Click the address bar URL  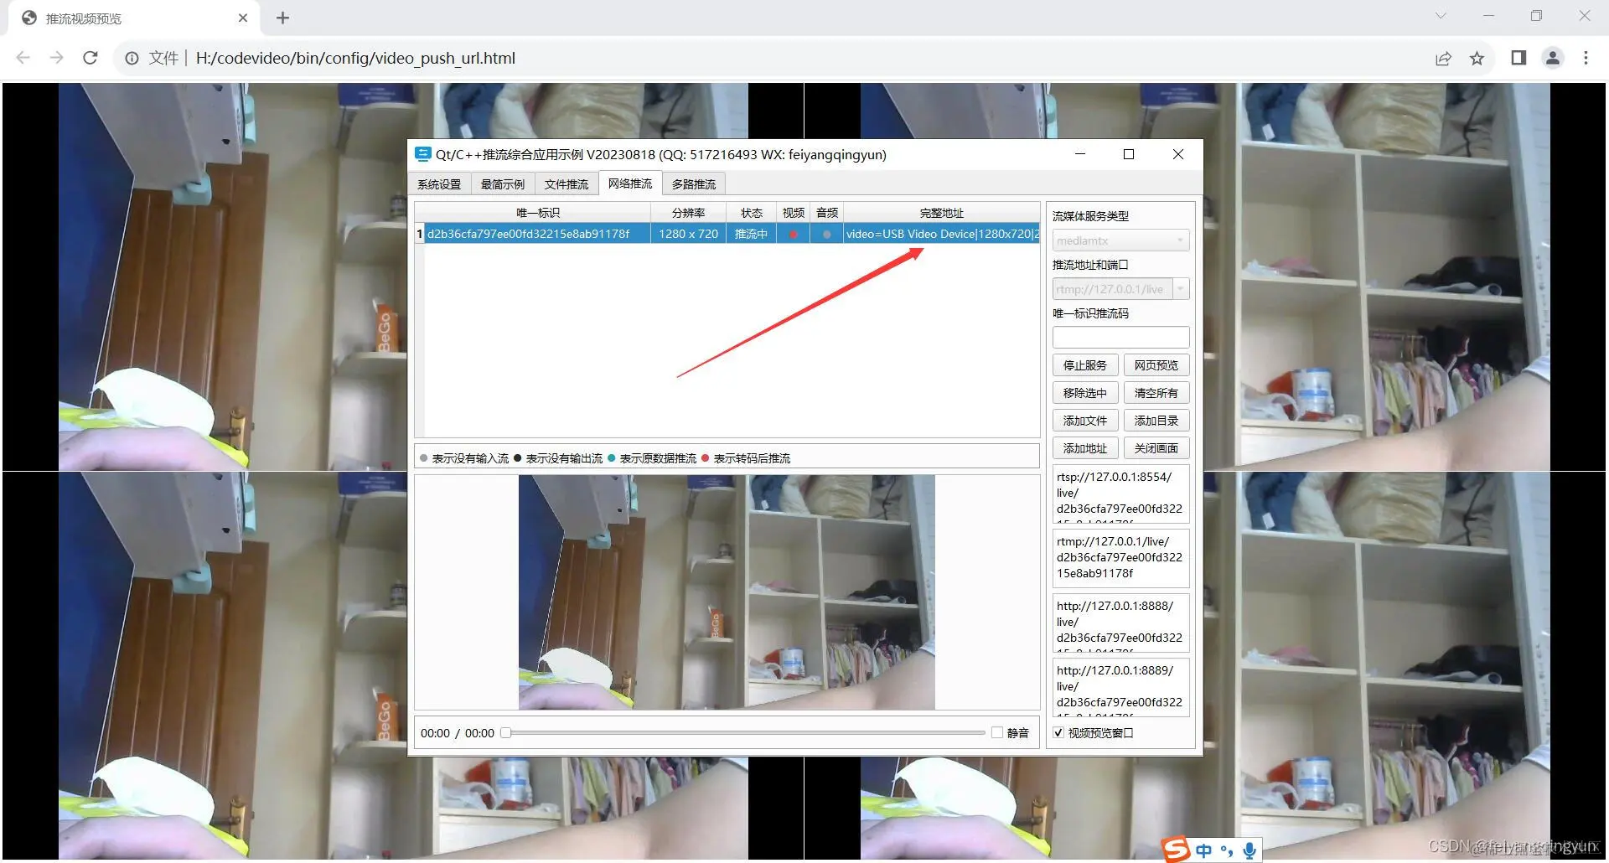pos(355,58)
